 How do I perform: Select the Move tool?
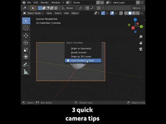pyautogui.click(x=26, y=36)
